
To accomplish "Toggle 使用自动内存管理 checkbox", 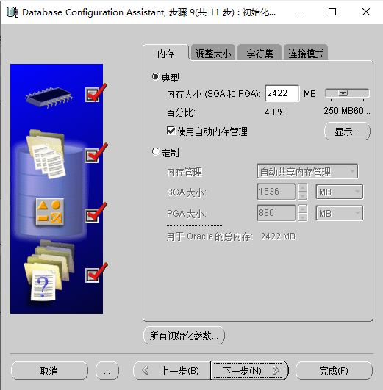I will (x=171, y=131).
